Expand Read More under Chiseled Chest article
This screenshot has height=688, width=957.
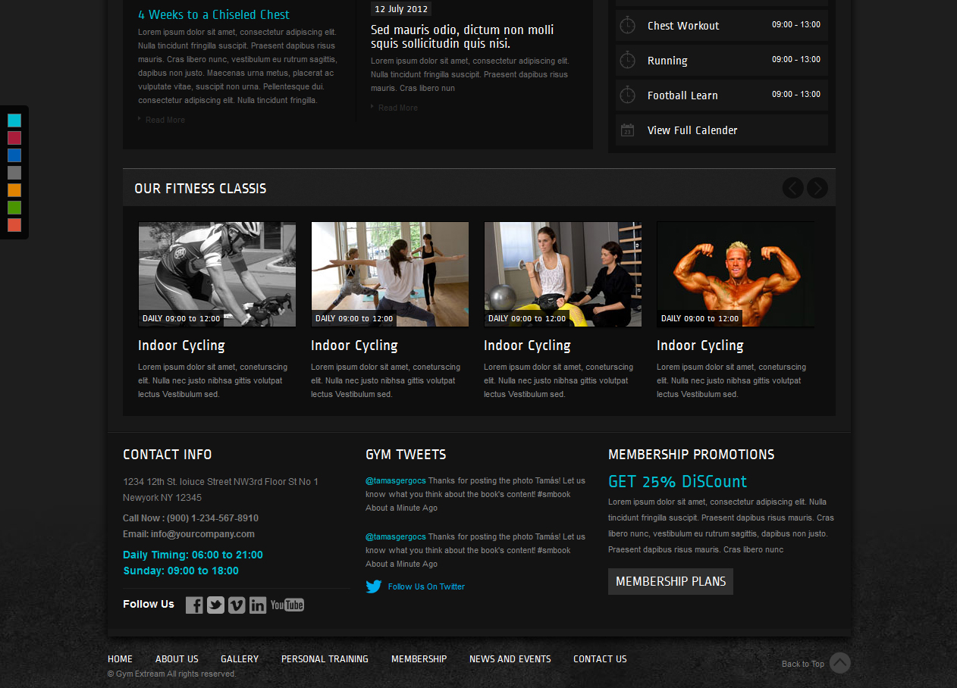[165, 120]
